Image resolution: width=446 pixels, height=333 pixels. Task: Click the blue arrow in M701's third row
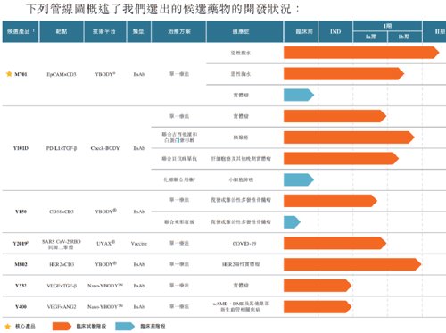tap(299, 95)
